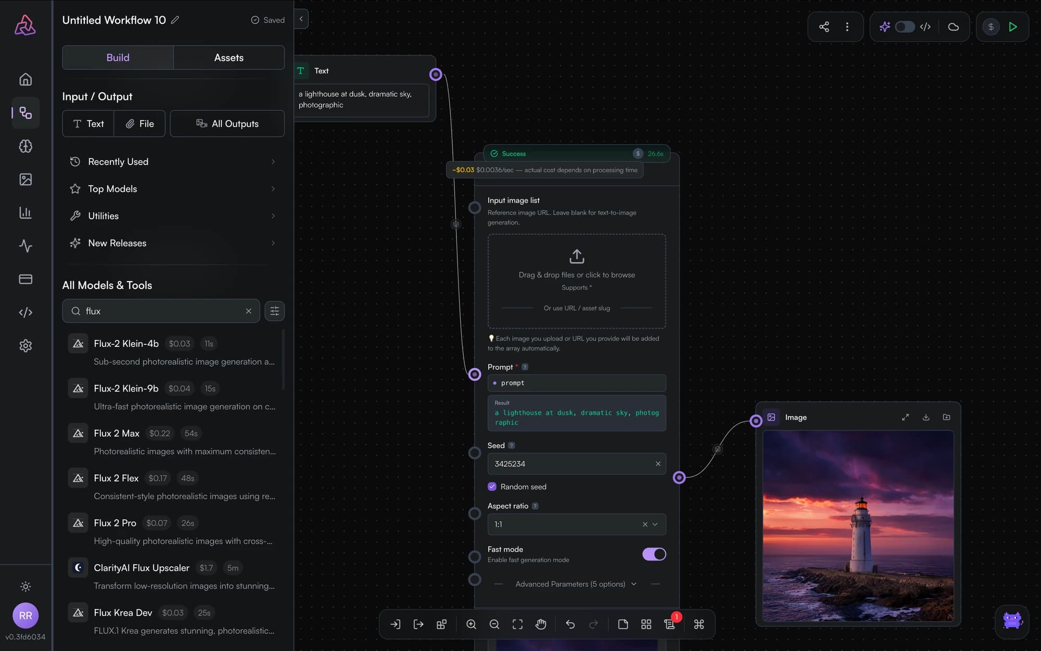This screenshot has width=1041, height=651.
Task: Click the top-right code view icon
Action: 925,27
